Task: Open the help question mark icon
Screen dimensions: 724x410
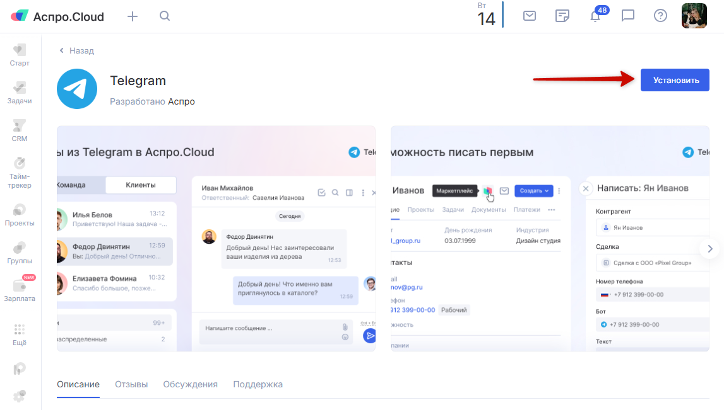Action: point(660,16)
